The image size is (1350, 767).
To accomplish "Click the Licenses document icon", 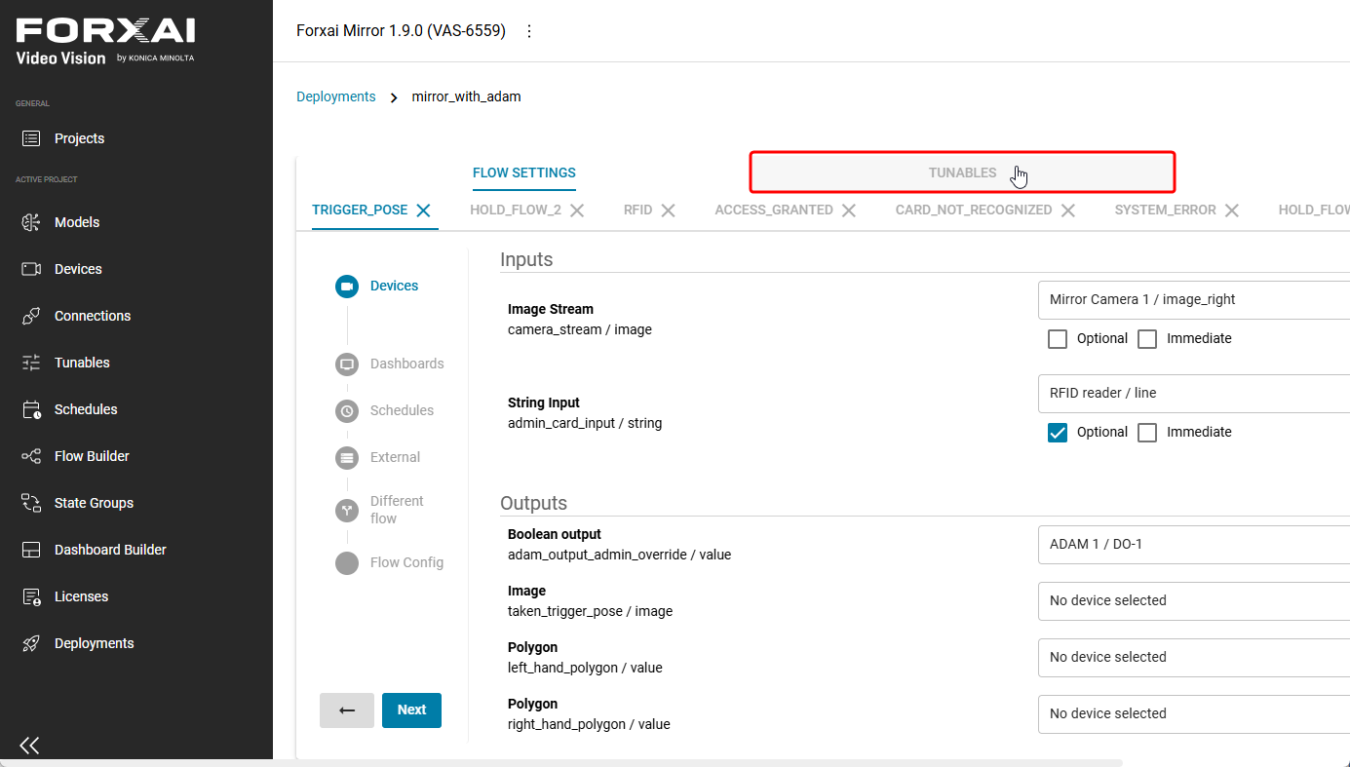I will click(x=31, y=596).
